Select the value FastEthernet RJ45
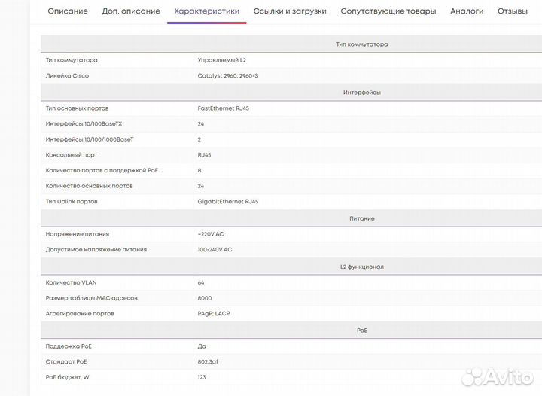Image resolution: width=542 pixels, height=396 pixels. 224,108
